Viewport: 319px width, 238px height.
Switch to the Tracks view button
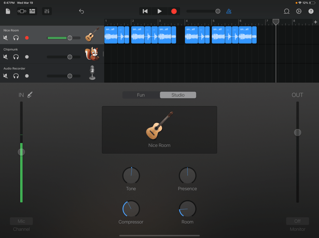(x=32, y=11)
